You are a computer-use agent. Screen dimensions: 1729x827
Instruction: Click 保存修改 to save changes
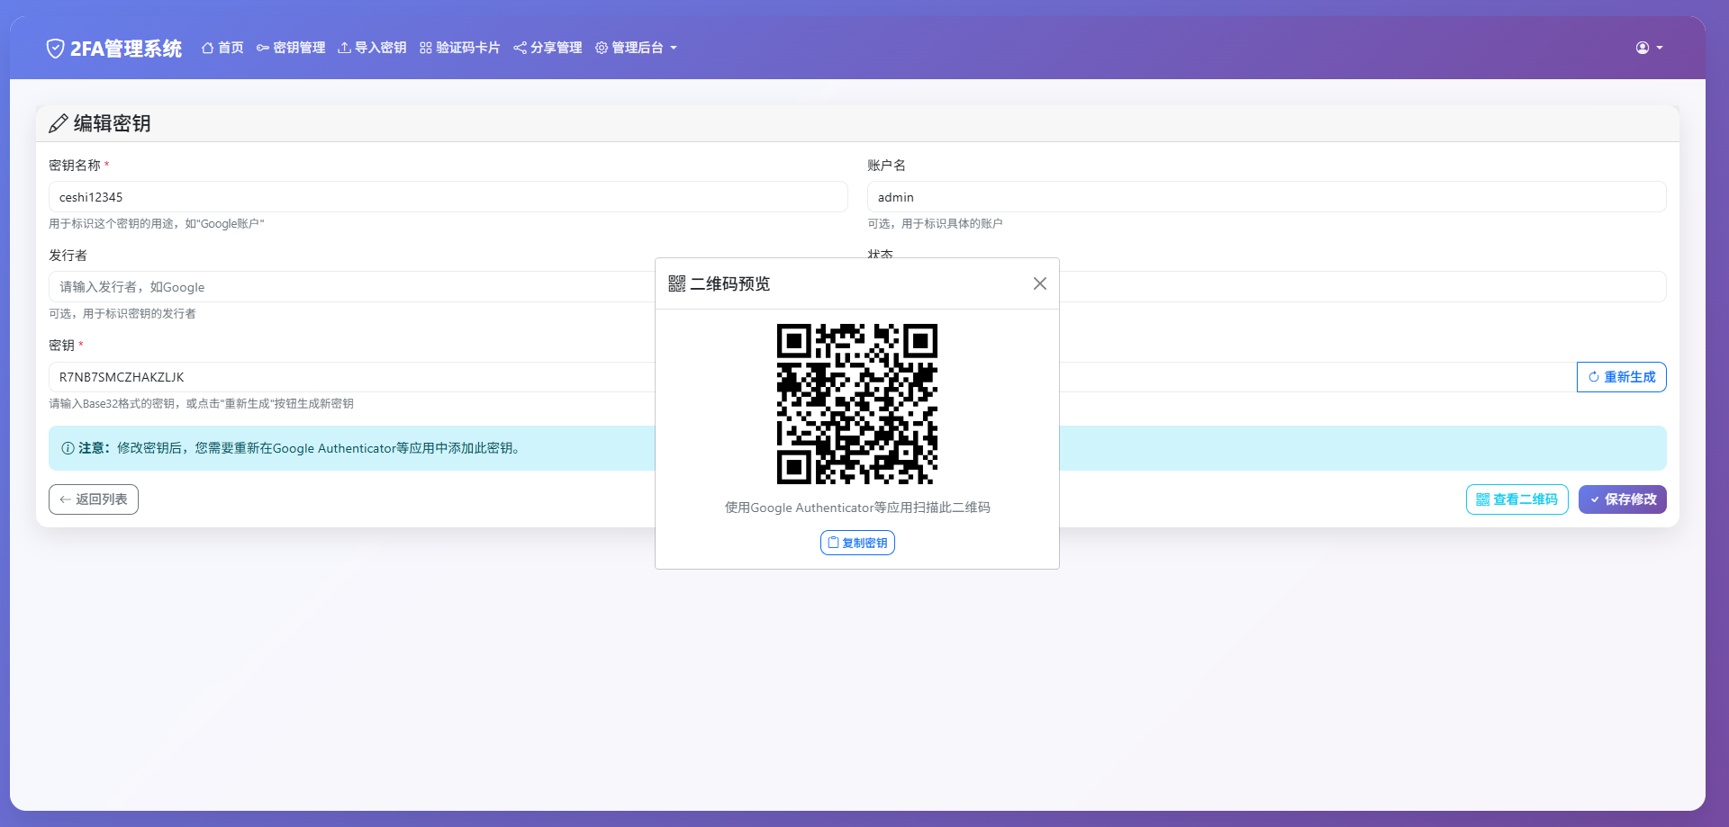click(1622, 499)
